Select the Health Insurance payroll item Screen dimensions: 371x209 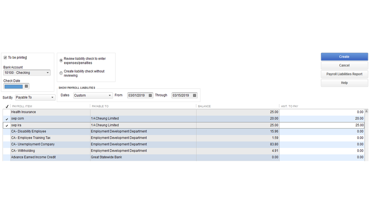coord(24,112)
